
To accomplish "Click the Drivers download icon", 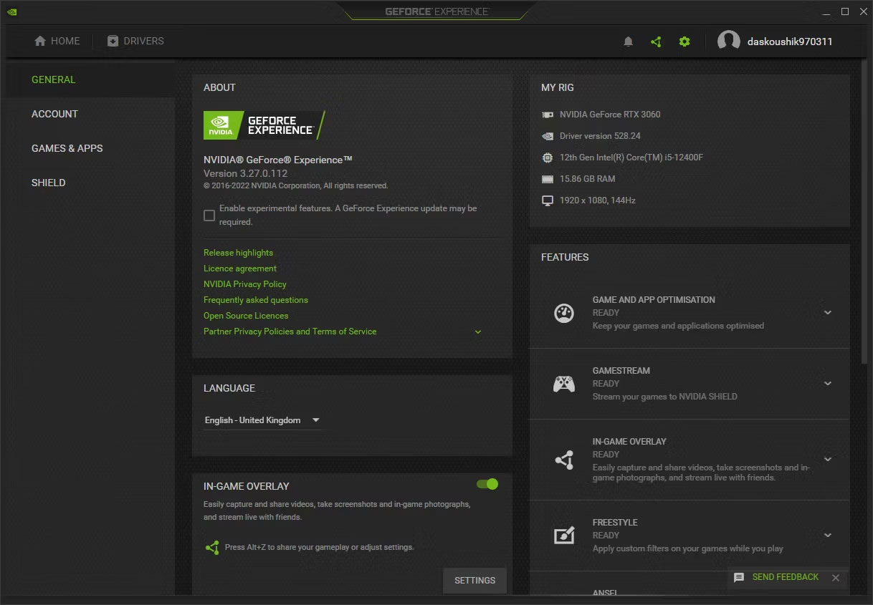I will (x=113, y=41).
